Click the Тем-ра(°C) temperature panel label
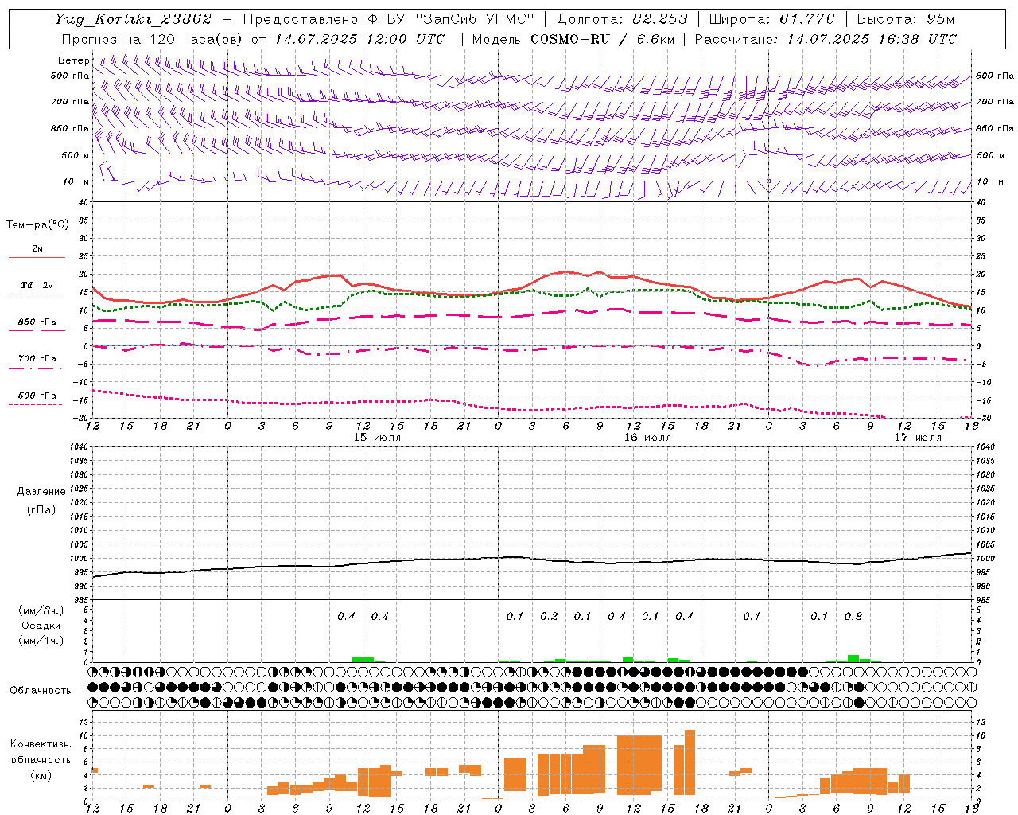 point(37,225)
